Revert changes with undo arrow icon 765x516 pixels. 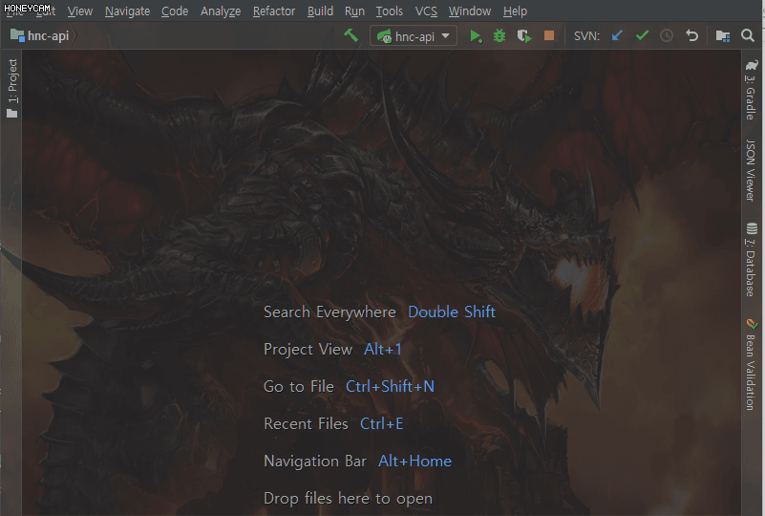(x=691, y=35)
